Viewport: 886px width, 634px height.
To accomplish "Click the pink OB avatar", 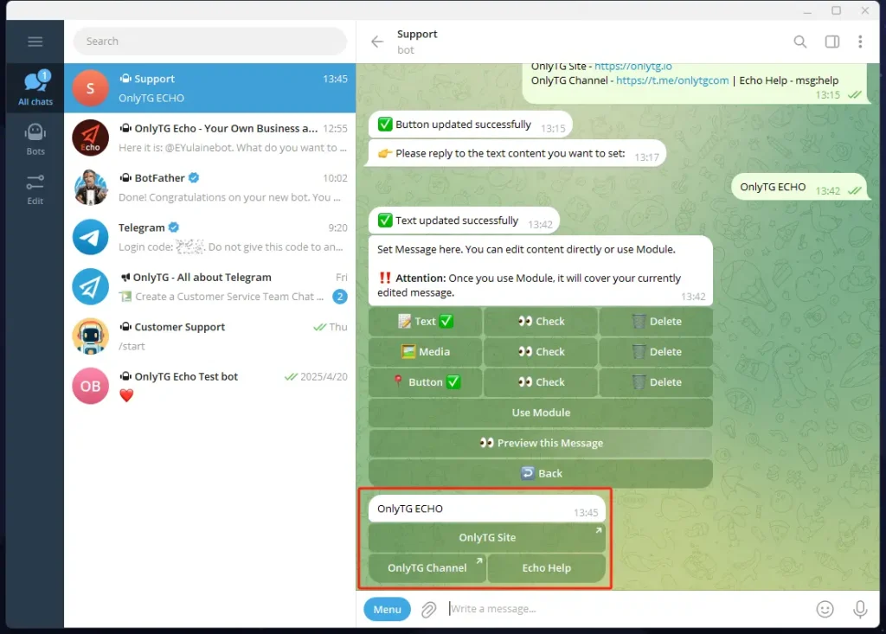I will [90, 387].
